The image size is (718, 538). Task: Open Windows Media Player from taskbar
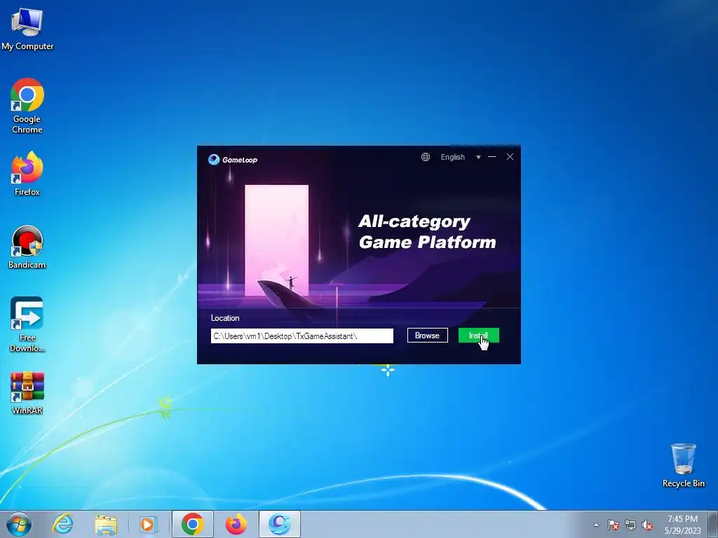pyautogui.click(x=147, y=524)
